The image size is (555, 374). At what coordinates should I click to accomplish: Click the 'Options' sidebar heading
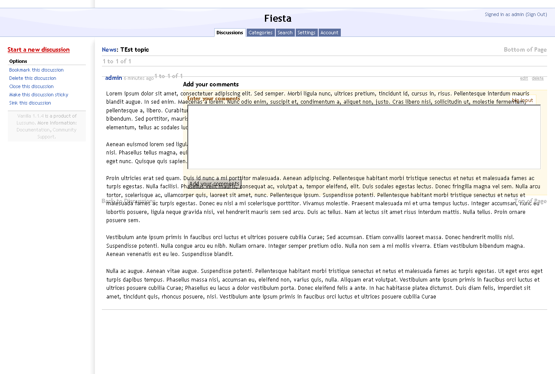coord(18,61)
